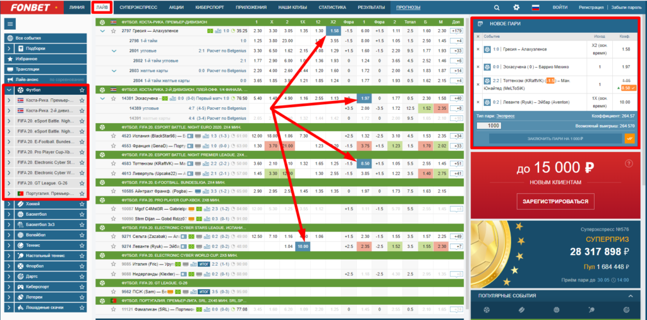Image resolution: width=647 pixels, height=320 pixels.
Task: Click the Russian flag language icon
Action: pyautogui.click(x=536, y=8)
